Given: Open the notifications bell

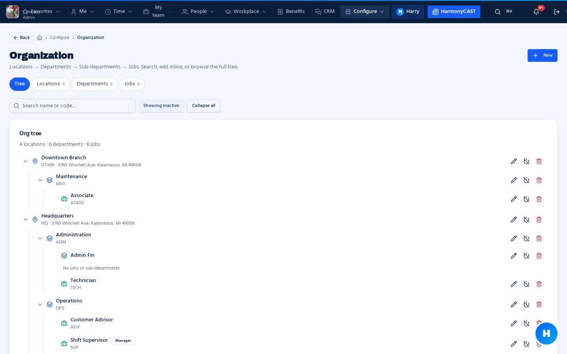Looking at the screenshot, I should pyautogui.click(x=536, y=12).
